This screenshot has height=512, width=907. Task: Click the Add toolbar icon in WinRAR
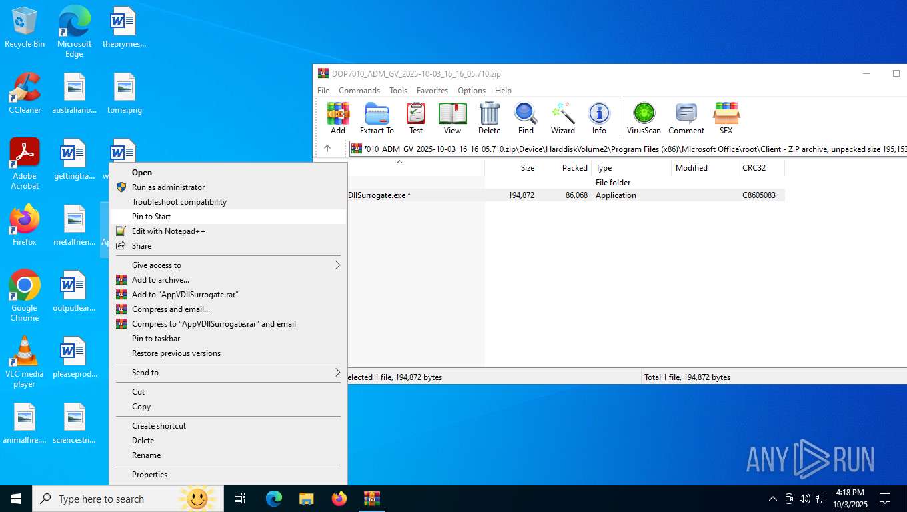click(338, 119)
